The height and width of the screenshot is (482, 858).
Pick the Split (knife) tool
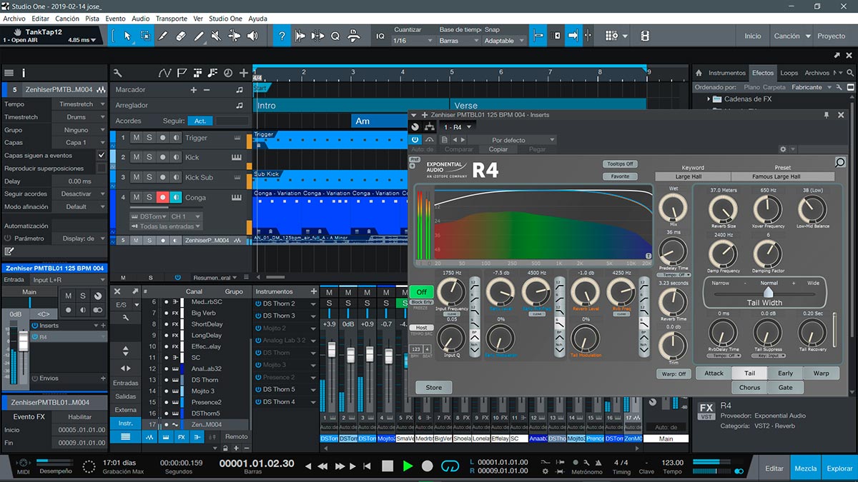click(163, 36)
